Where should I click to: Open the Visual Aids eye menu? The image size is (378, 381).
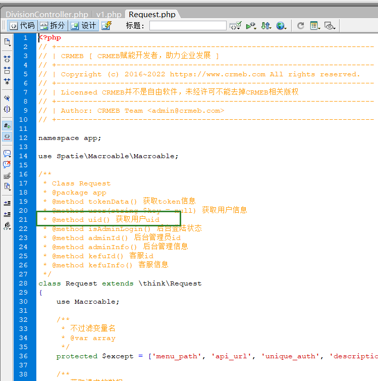(330, 25)
